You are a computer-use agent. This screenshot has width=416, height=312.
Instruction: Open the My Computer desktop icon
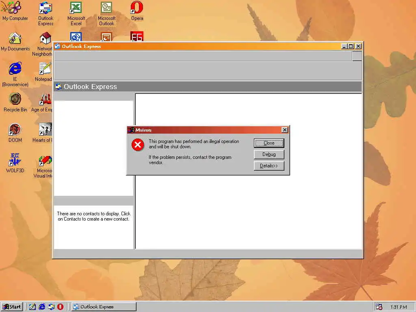click(15, 11)
